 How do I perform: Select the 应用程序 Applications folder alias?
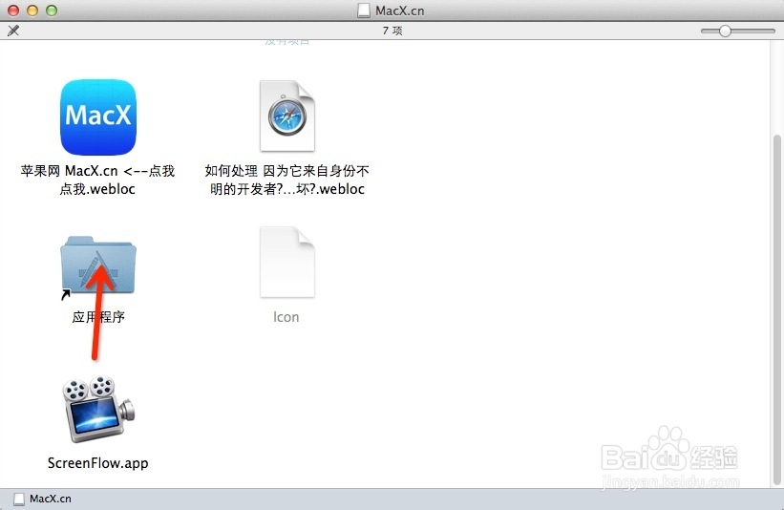(x=98, y=266)
